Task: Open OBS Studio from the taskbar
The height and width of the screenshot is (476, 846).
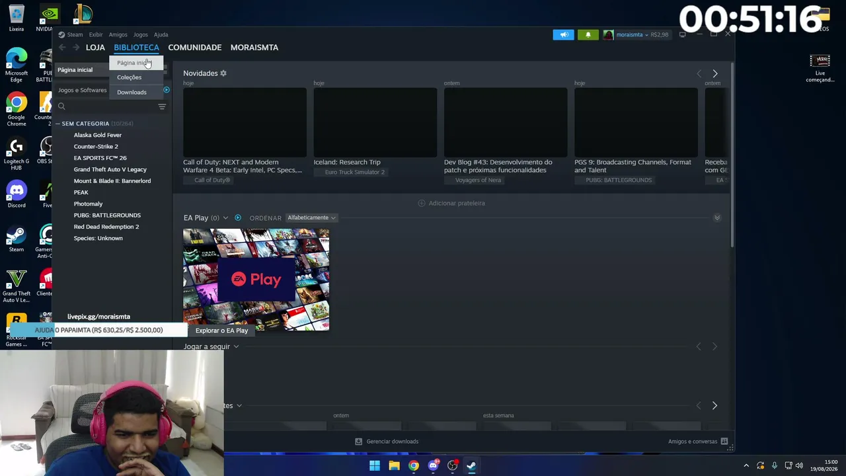Action: click(x=453, y=465)
